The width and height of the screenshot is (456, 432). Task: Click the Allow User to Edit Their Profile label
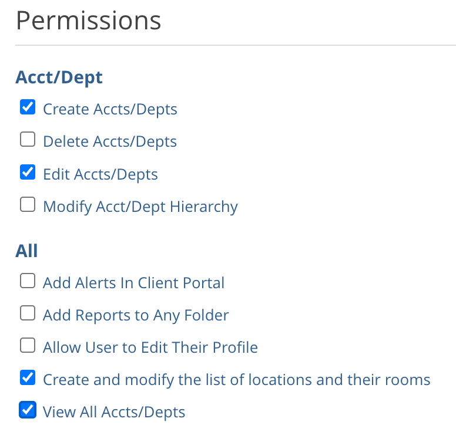point(150,347)
